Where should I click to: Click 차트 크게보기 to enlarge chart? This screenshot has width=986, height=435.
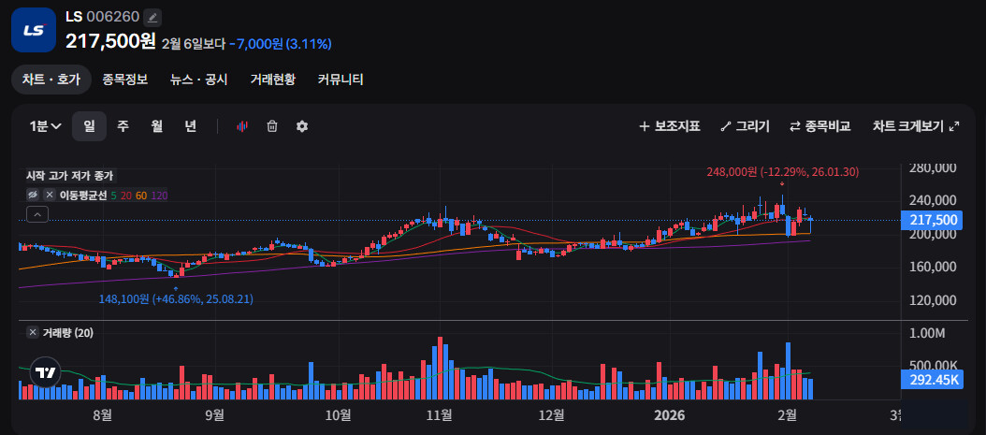(x=916, y=126)
